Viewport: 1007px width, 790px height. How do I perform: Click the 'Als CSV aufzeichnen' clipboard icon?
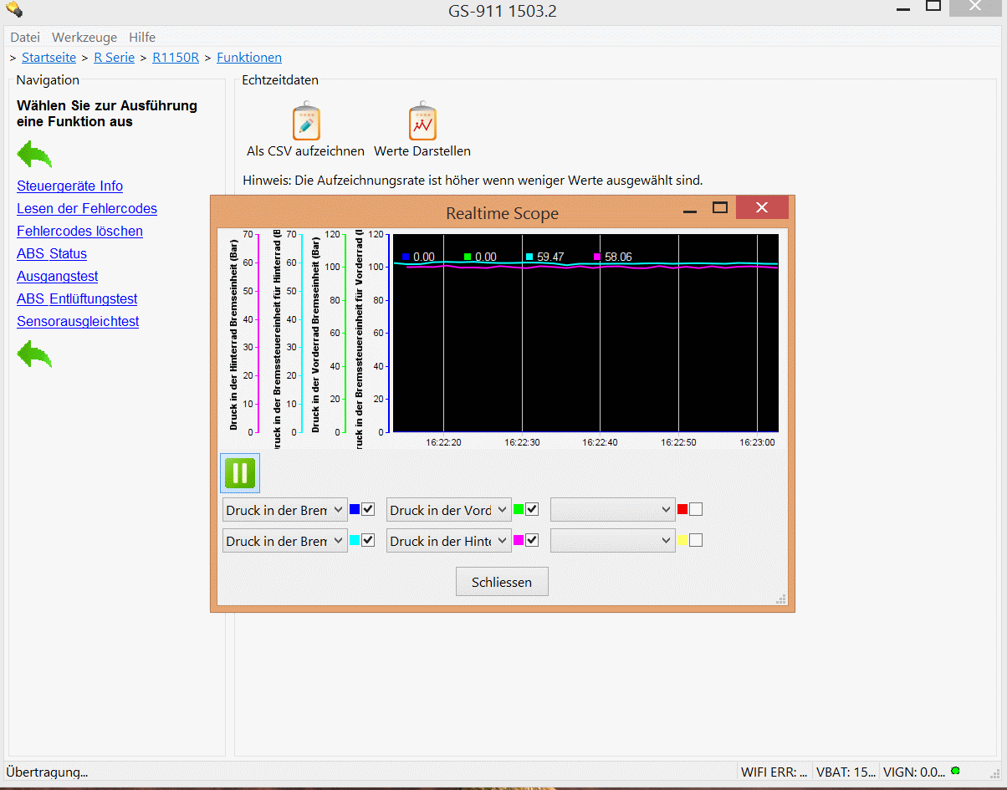pyautogui.click(x=306, y=123)
